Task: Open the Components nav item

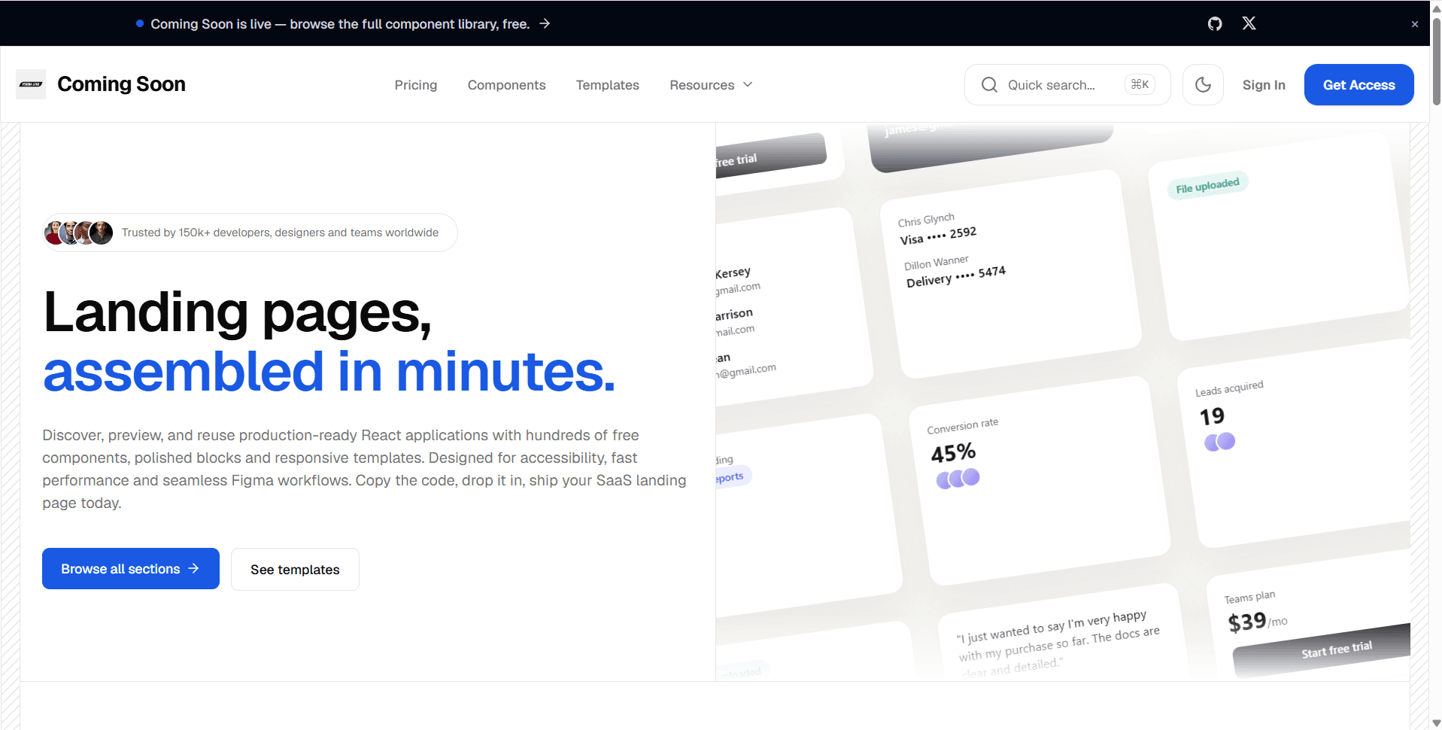Action: 506,85
